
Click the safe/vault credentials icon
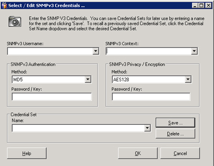click(x=15, y=22)
